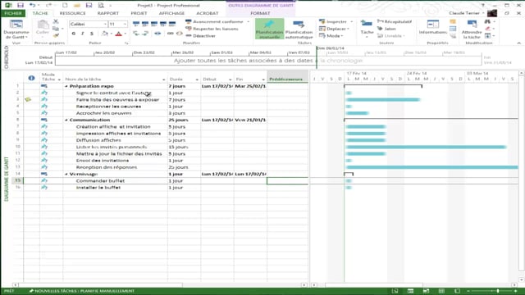Click the unlink tasks icon
The image size is (525, 295).
[x=180, y=34]
